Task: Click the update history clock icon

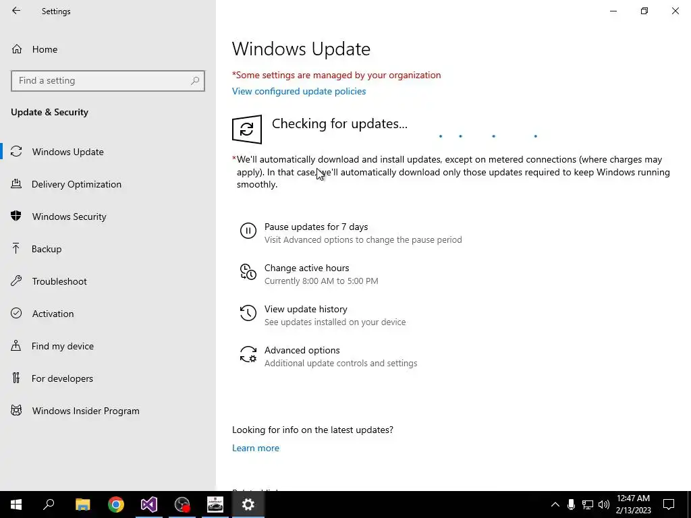Action: point(248,313)
